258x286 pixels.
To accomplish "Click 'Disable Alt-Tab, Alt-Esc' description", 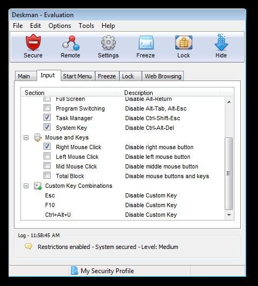I will tap(156, 108).
